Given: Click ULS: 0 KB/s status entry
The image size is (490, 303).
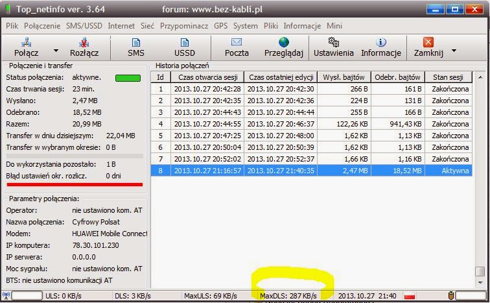Looking at the screenshot, I should (64, 296).
